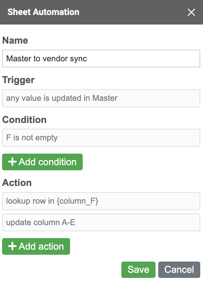Click the plus icon on Add condition
The height and width of the screenshot is (282, 203).
click(x=12, y=161)
